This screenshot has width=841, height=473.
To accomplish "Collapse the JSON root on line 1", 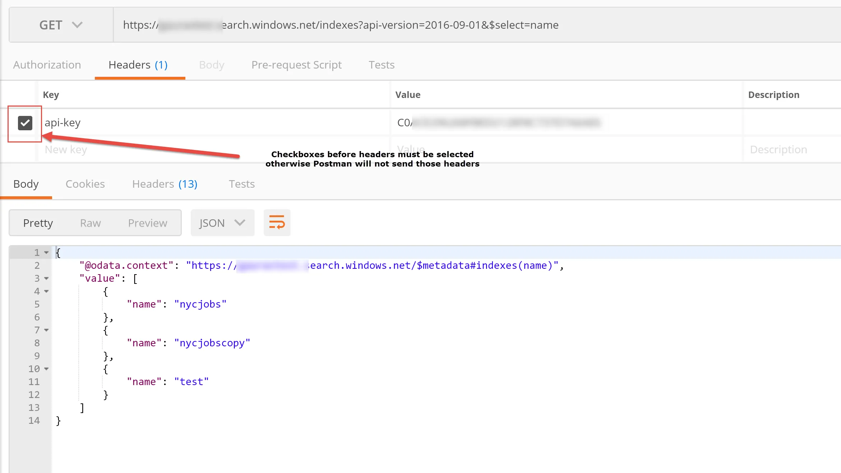I will pos(46,253).
